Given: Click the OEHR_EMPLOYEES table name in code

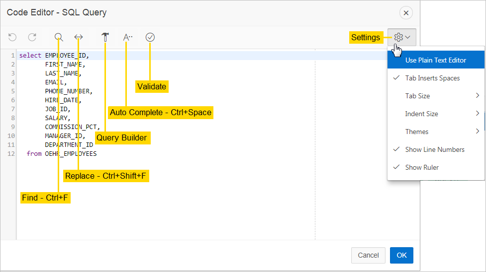Looking at the screenshot, I should (x=71, y=154).
